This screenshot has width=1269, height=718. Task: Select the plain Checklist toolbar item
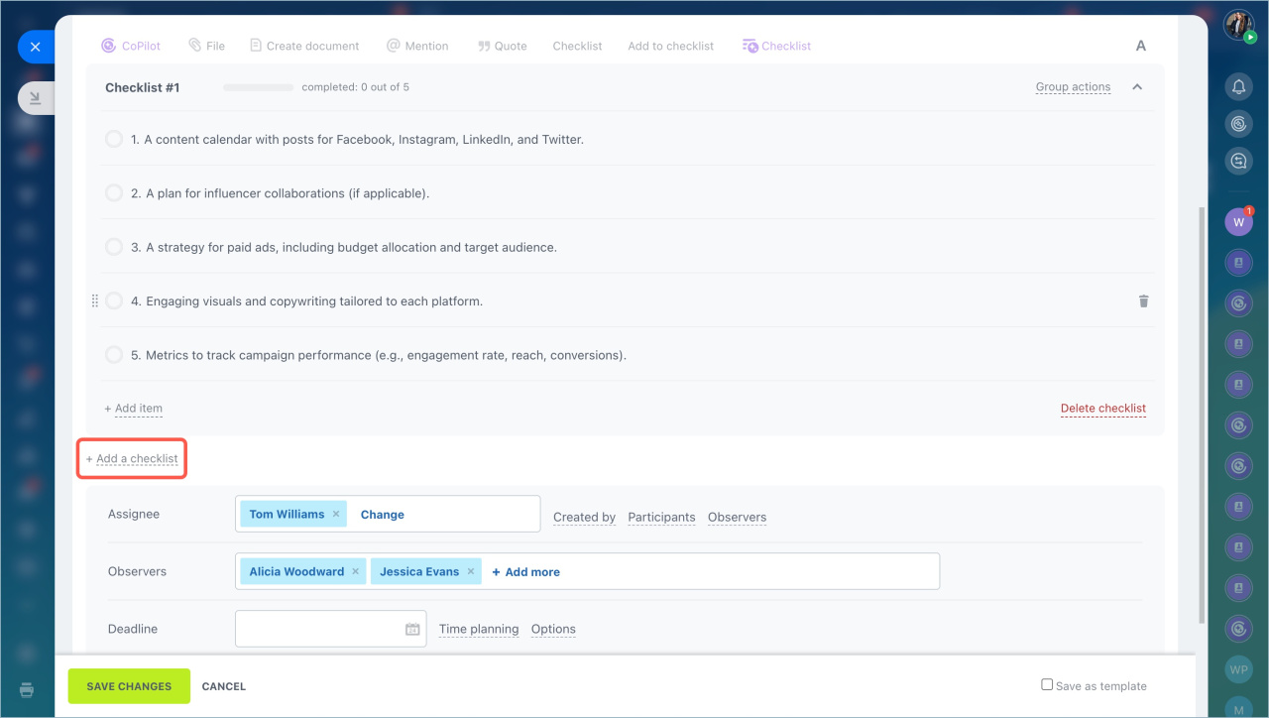click(x=577, y=46)
